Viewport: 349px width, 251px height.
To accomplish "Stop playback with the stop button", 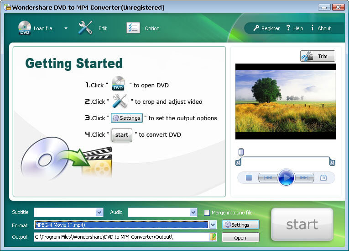I will tap(249, 178).
